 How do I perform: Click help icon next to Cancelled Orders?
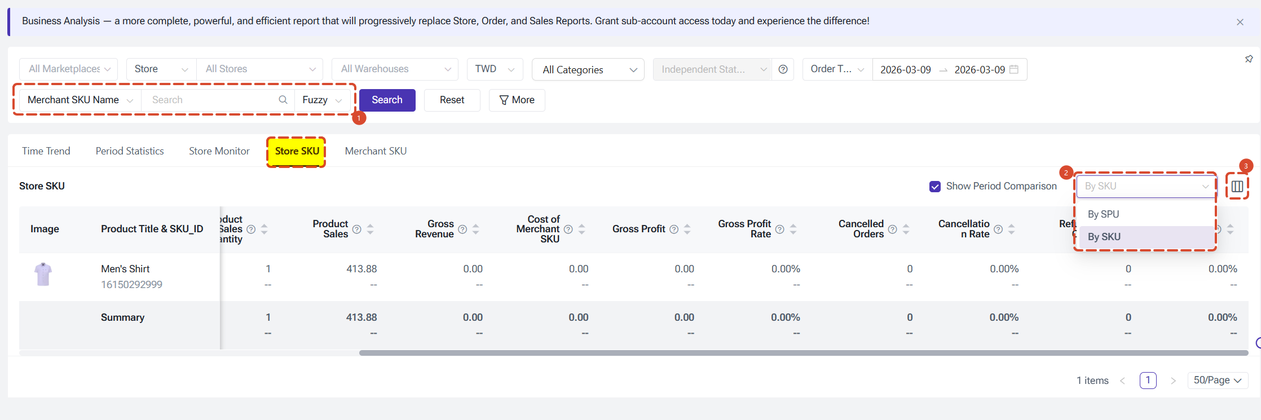pos(893,229)
